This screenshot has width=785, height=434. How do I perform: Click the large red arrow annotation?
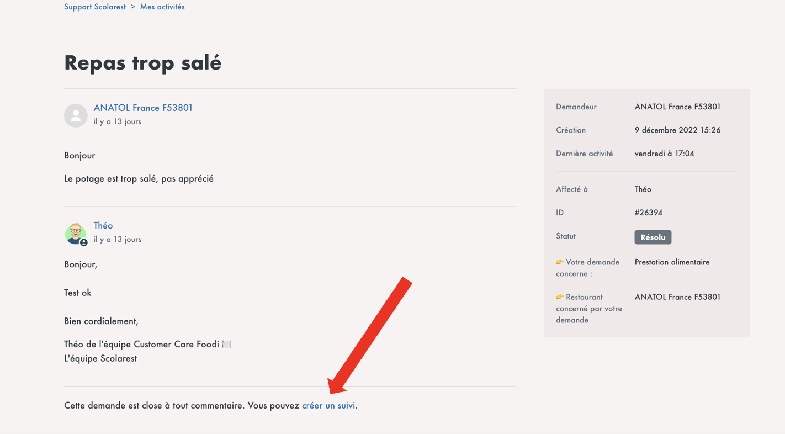coord(370,336)
